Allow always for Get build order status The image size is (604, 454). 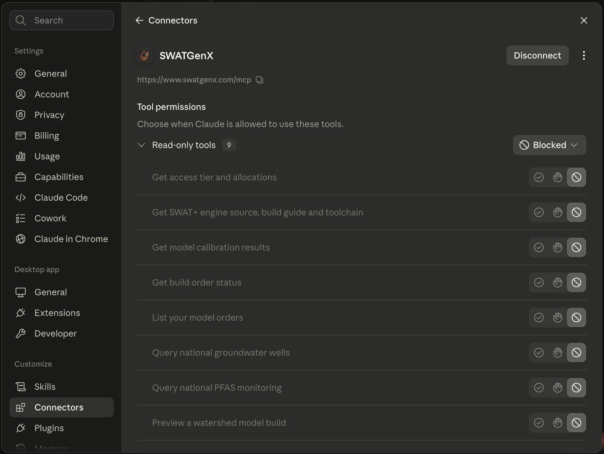[539, 282]
